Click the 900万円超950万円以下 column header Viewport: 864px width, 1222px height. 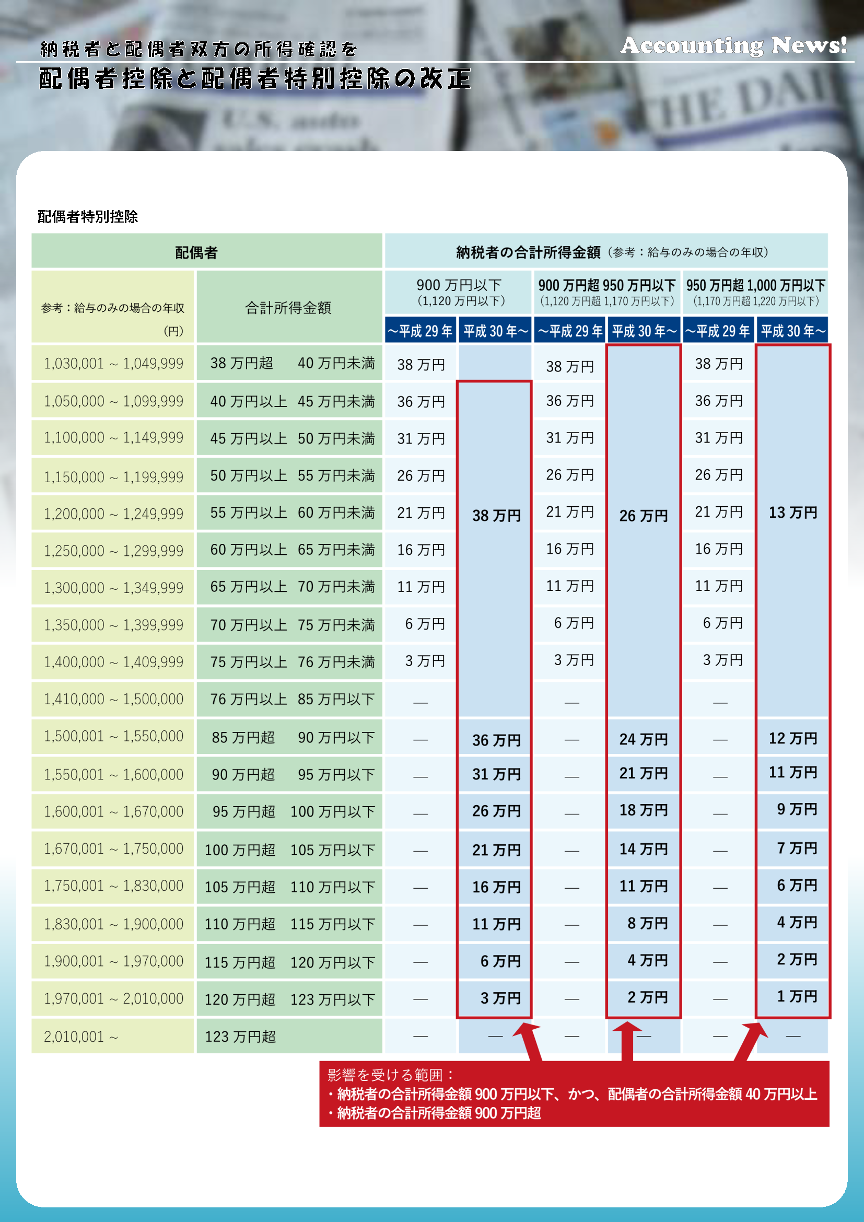click(606, 292)
